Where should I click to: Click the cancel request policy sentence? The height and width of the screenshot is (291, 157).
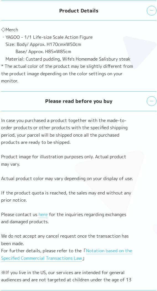pos(65,240)
